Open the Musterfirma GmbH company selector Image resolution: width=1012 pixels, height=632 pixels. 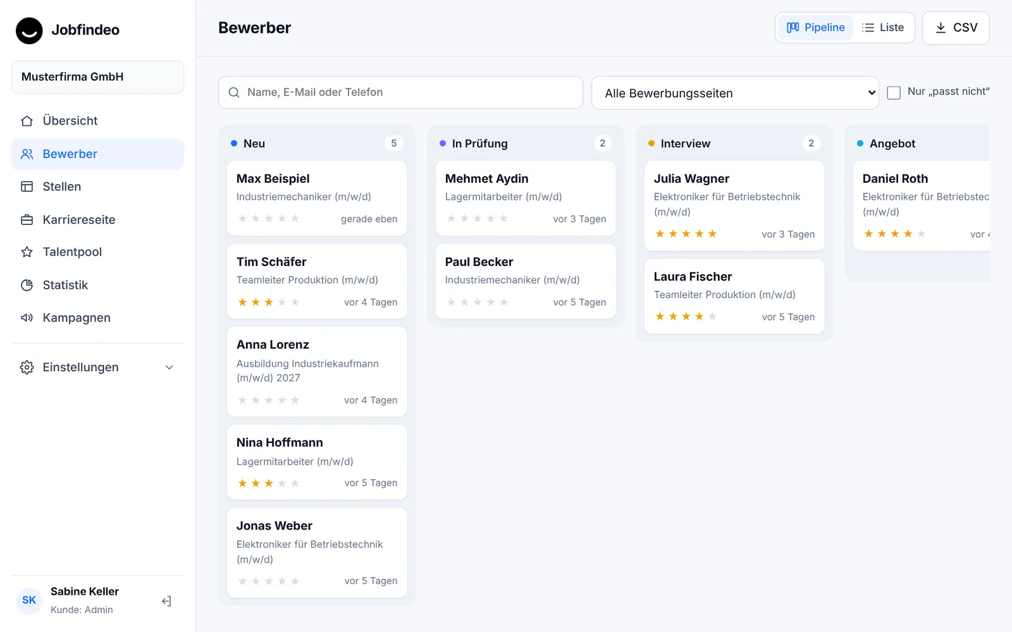click(97, 77)
